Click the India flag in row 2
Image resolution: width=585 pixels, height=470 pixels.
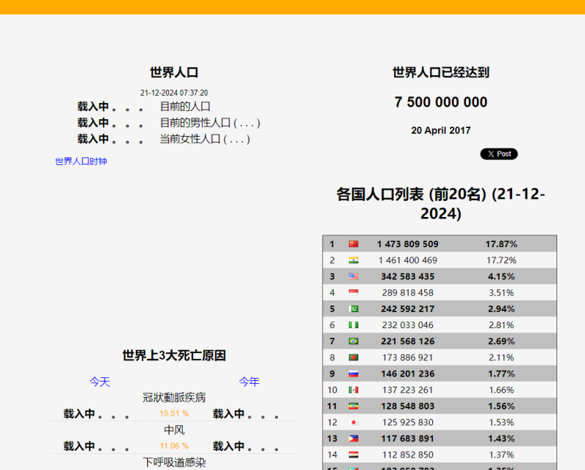(354, 260)
